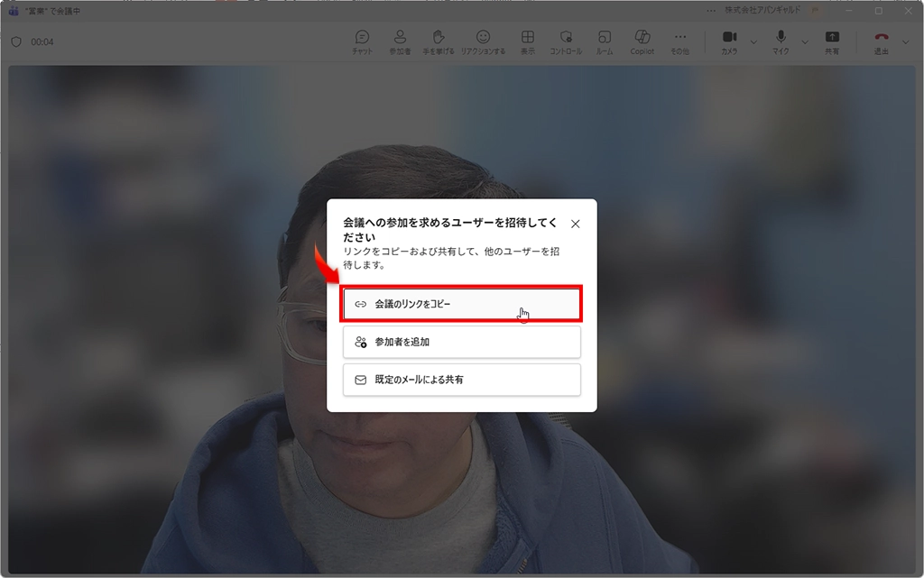924x578 pixels.
Task: Raise your hand with 手を挙げる
Action: [x=439, y=42]
